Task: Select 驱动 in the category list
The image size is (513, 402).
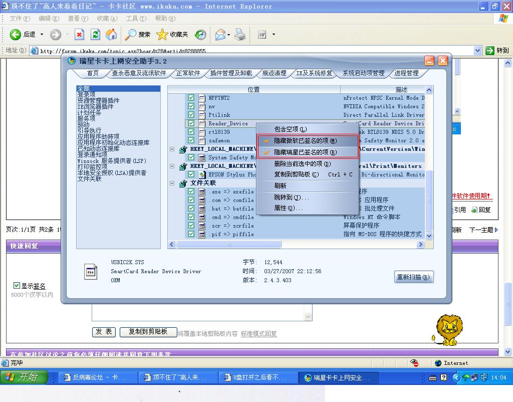Action: 83,124
